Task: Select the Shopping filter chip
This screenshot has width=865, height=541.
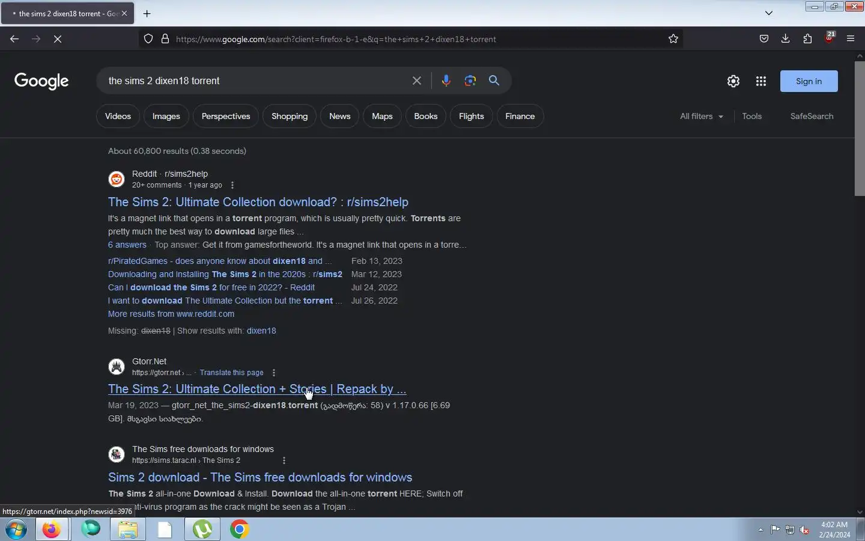Action: click(x=290, y=116)
